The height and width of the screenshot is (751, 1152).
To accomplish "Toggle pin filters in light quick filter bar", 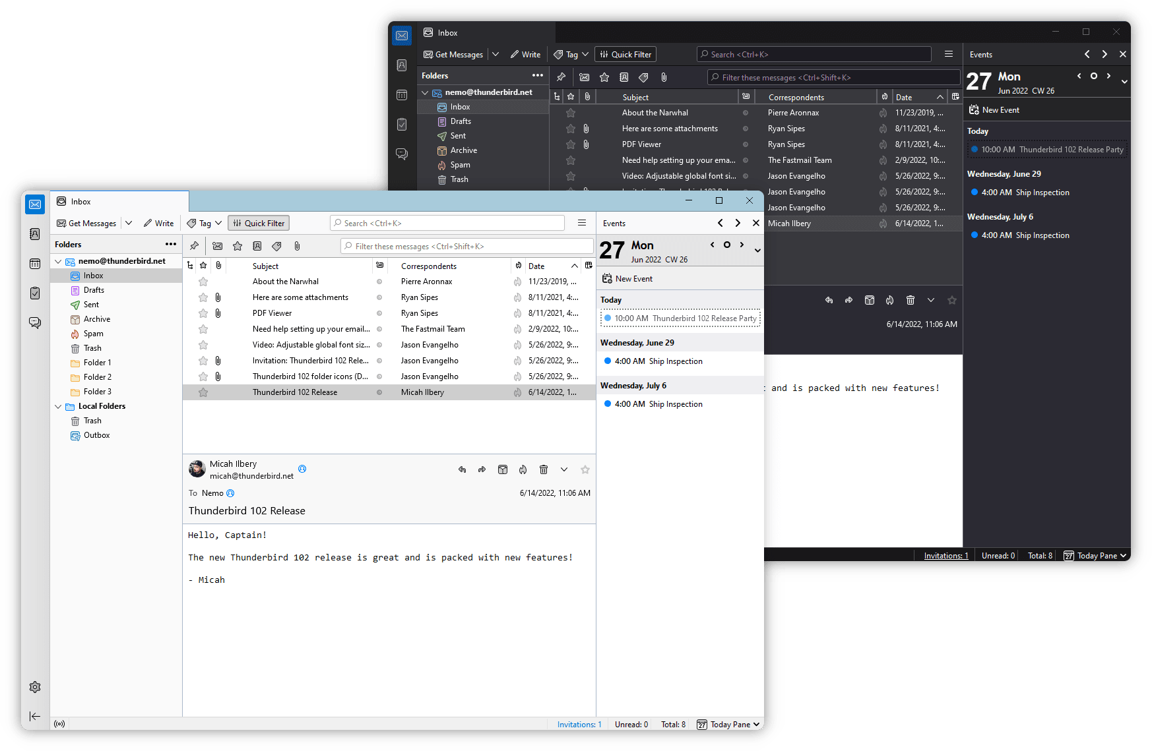I will click(194, 246).
